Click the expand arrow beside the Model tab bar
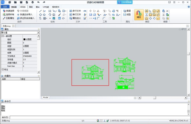Image resolution: width=191 pixels, height=124 pixels. click(135, 98)
